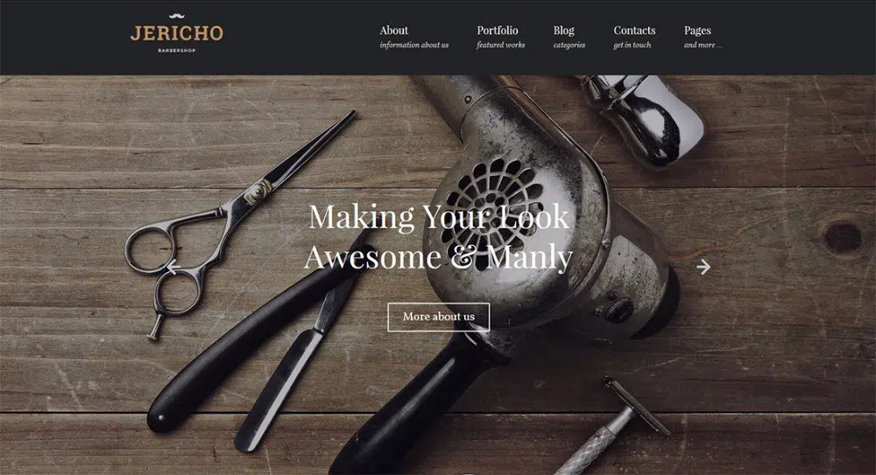
Task: Click the 'categories' subtitle under Blog
Action: [x=569, y=45]
